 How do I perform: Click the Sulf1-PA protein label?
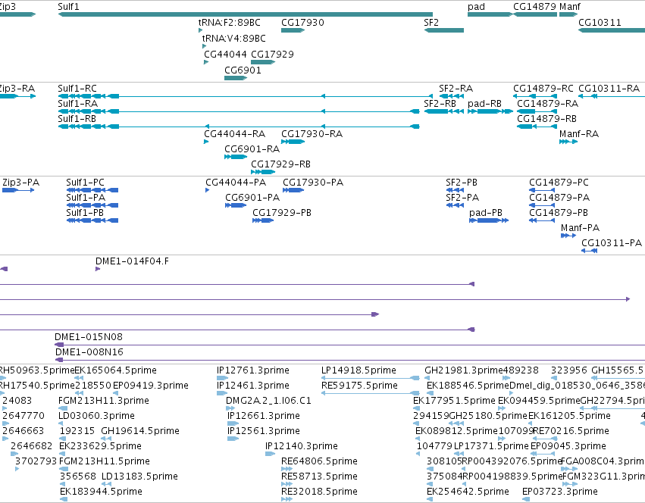(x=86, y=198)
